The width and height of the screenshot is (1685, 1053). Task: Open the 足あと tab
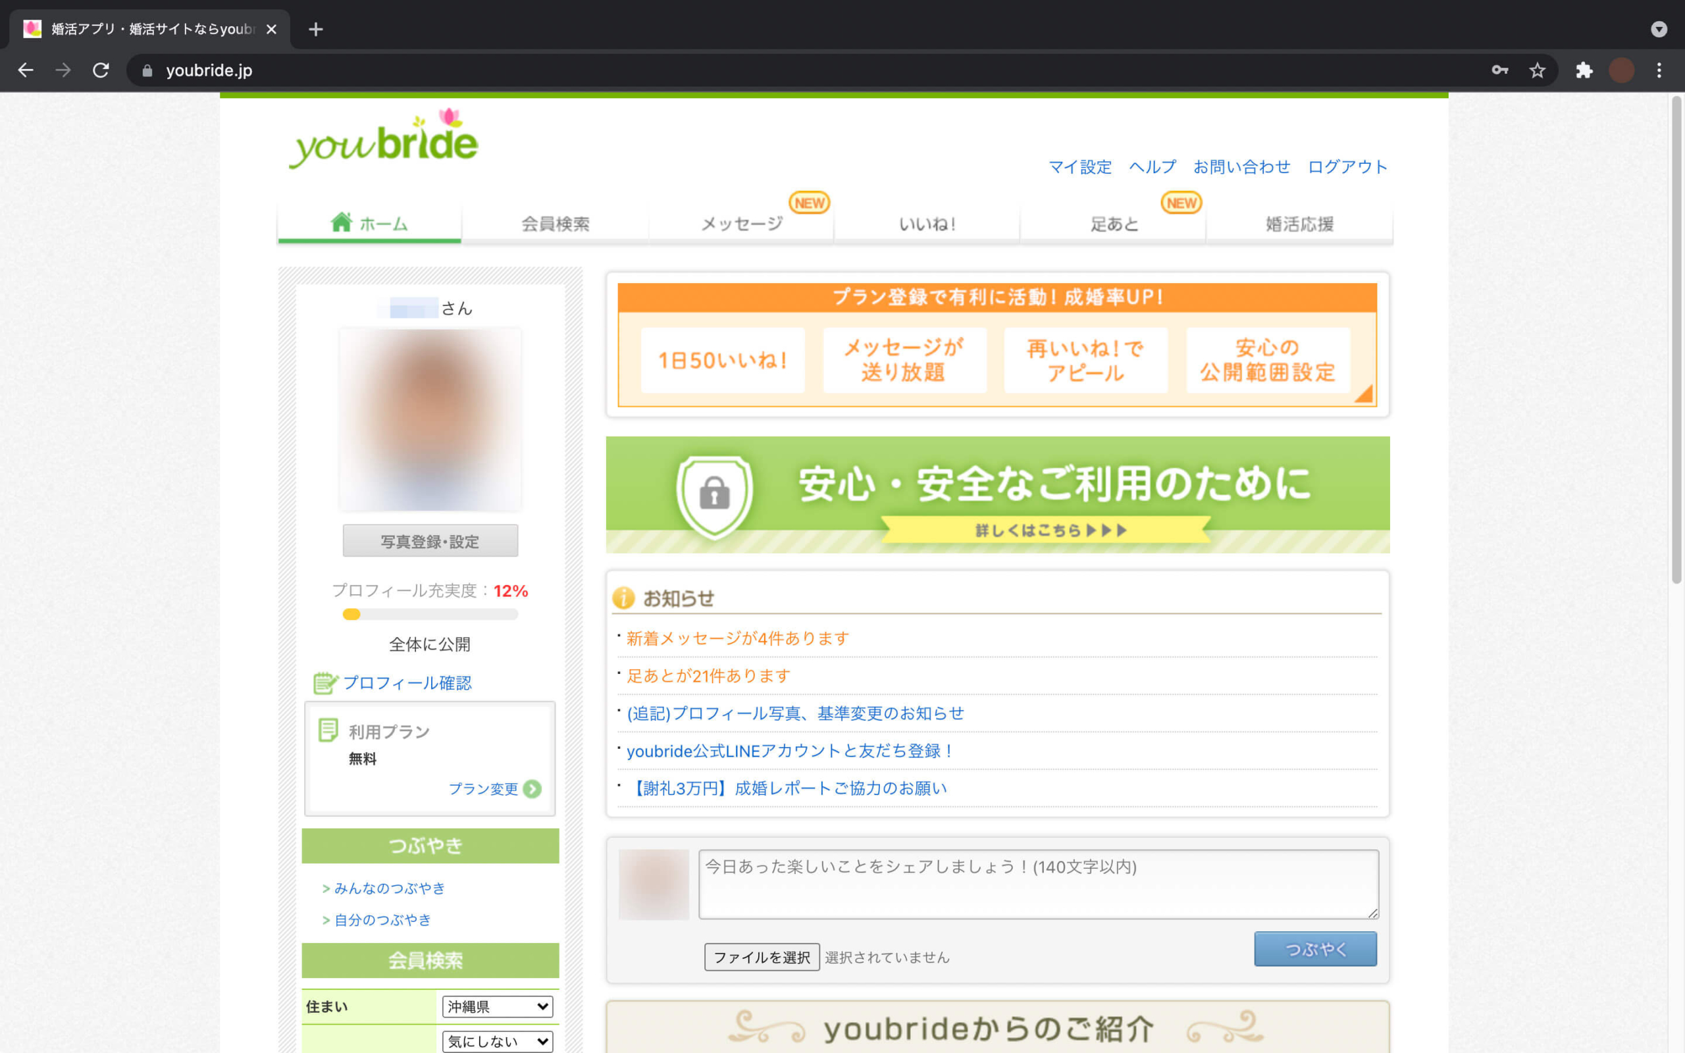tap(1114, 224)
